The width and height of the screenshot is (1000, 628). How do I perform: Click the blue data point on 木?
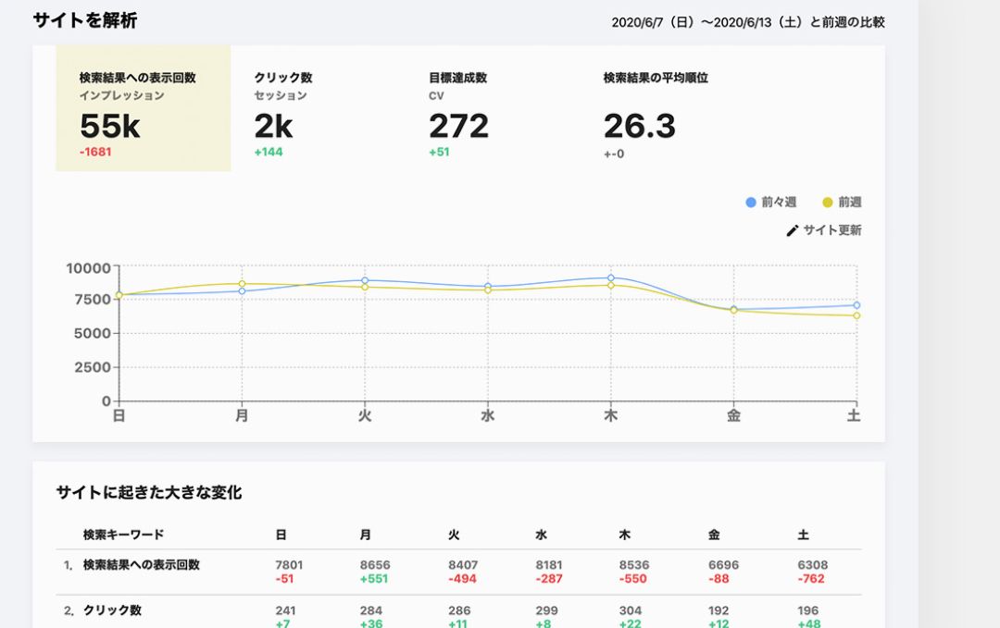click(611, 277)
